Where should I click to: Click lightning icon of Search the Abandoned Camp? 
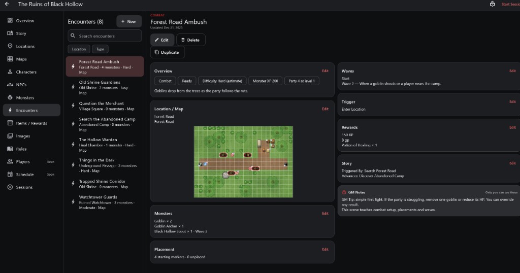click(x=73, y=124)
